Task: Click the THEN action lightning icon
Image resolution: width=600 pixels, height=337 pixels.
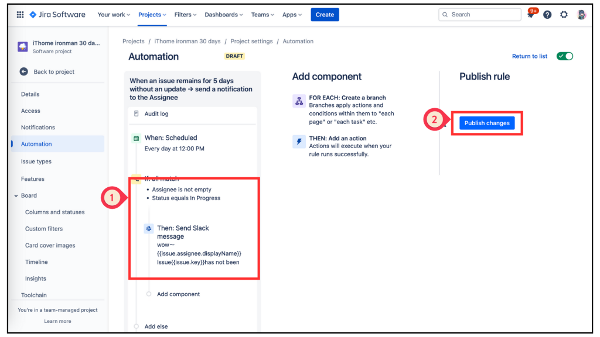Action: 299,142
